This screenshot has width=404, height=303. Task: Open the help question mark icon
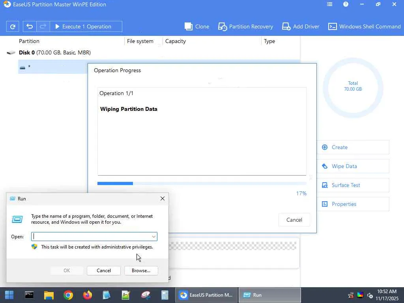346,4
